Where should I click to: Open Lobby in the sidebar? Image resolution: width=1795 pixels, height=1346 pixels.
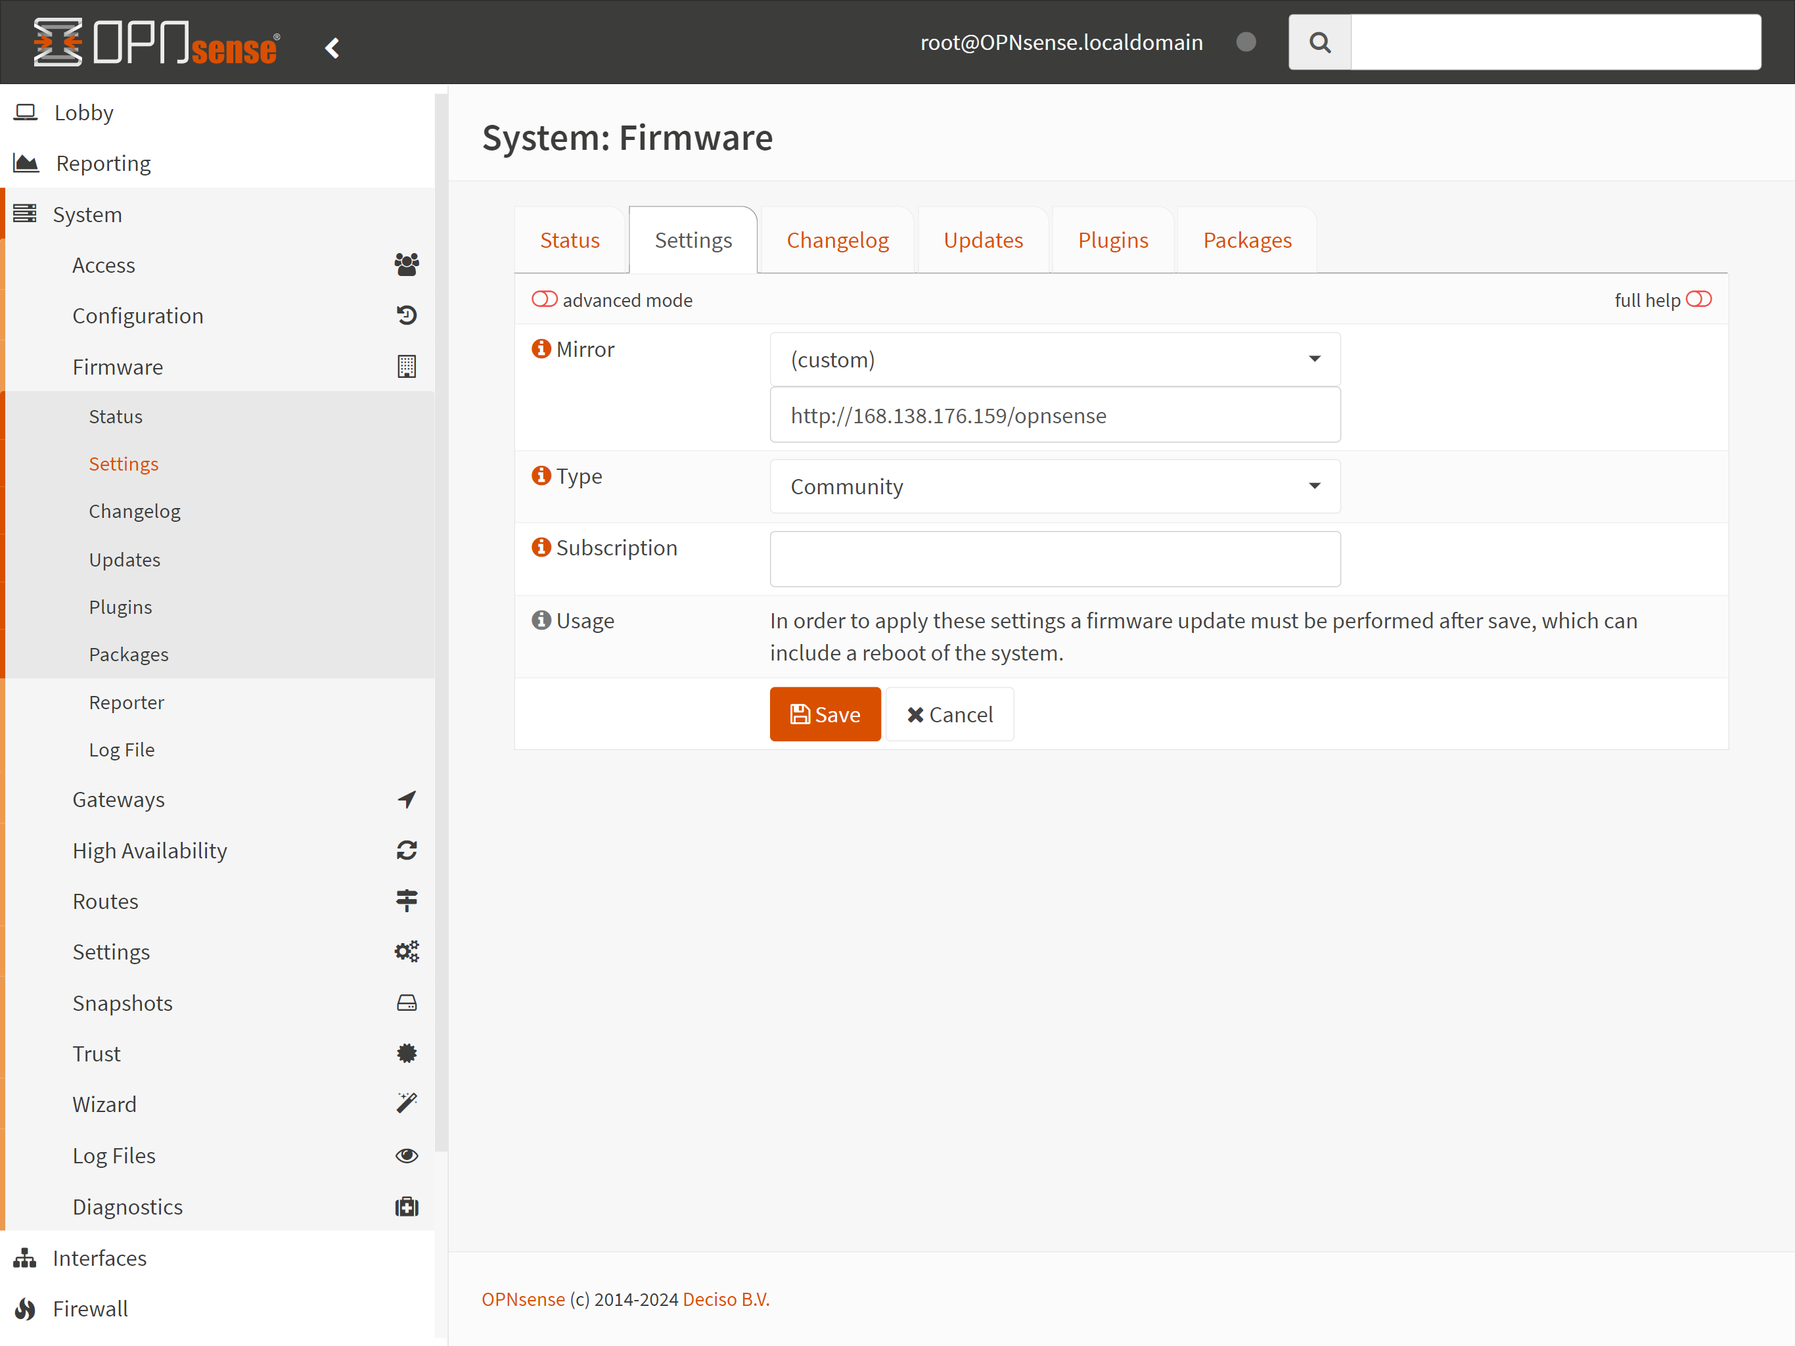point(217,112)
